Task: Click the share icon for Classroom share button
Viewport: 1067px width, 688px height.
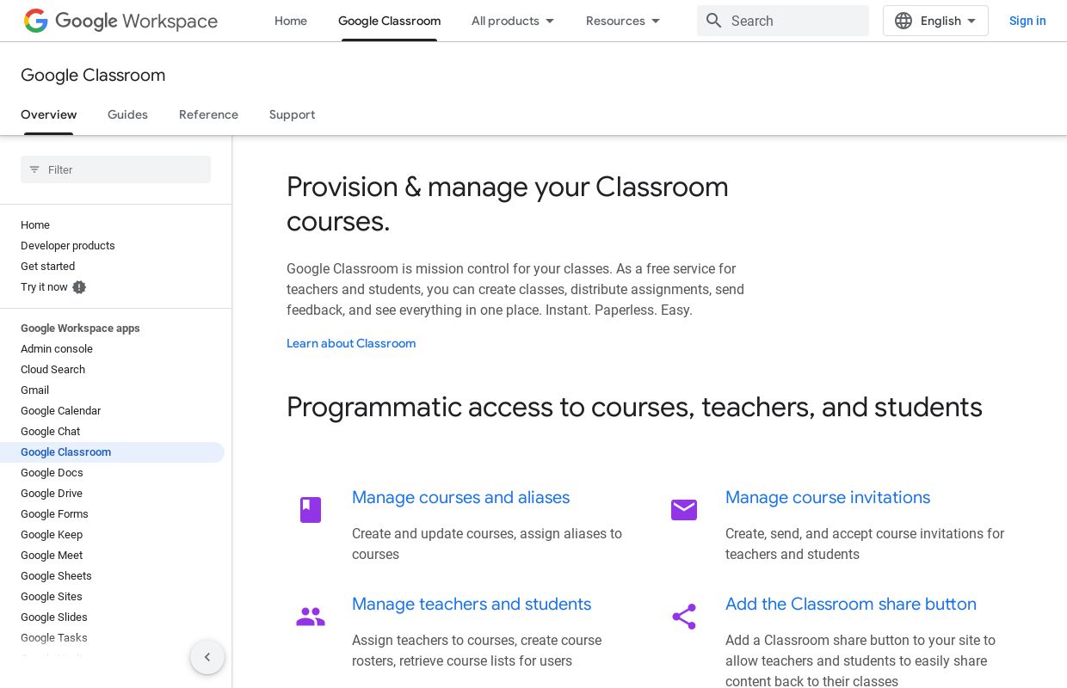Action: click(x=684, y=617)
